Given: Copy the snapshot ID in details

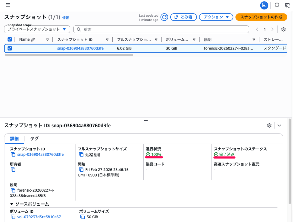Looking at the screenshot, I should (x=13, y=154).
